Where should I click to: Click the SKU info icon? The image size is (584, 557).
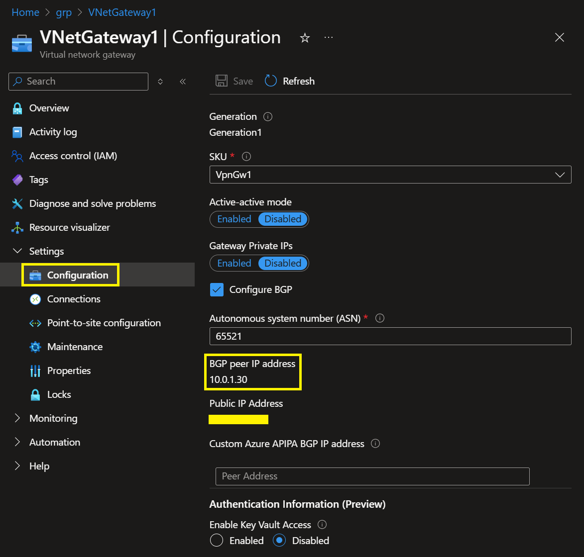246,156
